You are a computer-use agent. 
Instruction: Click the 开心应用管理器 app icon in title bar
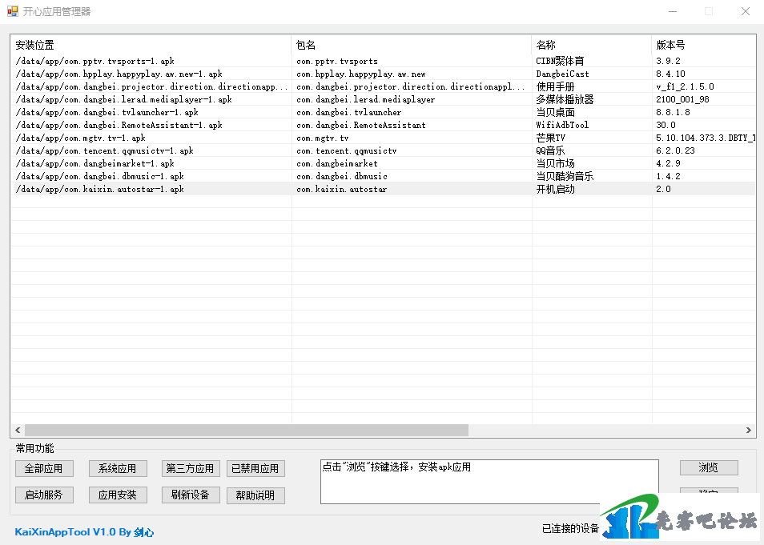(x=12, y=11)
